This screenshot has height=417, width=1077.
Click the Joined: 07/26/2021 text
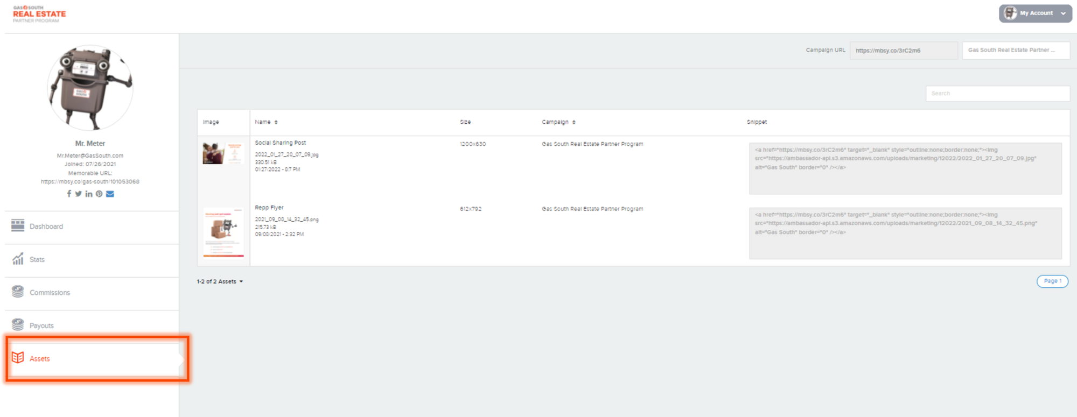[90, 165]
